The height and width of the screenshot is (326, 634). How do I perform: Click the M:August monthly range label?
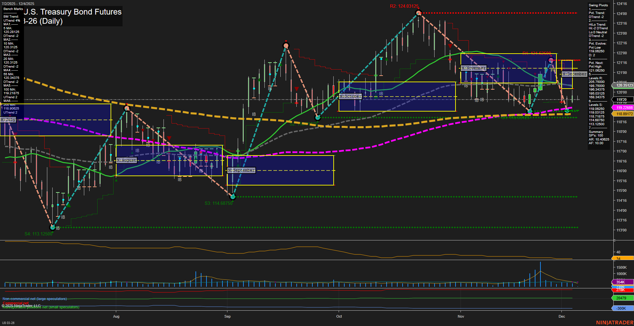pos(127,160)
